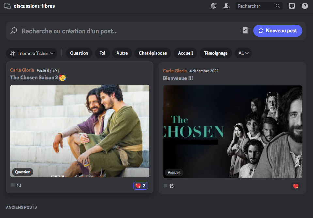Open the help question-mark icon
Image resolution: width=313 pixels, height=218 pixels.
[x=305, y=6]
